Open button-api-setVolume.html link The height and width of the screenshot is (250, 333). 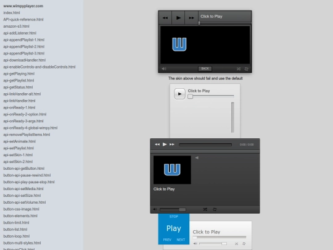click(x=25, y=202)
